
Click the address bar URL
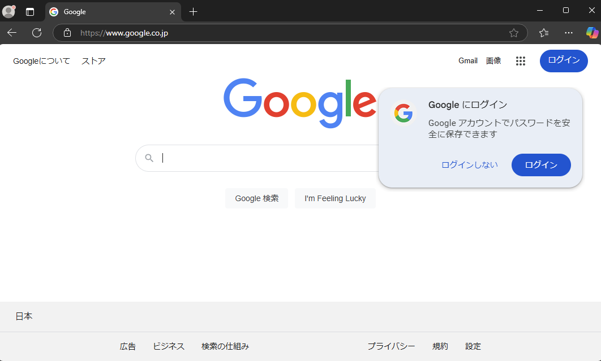[x=124, y=33]
